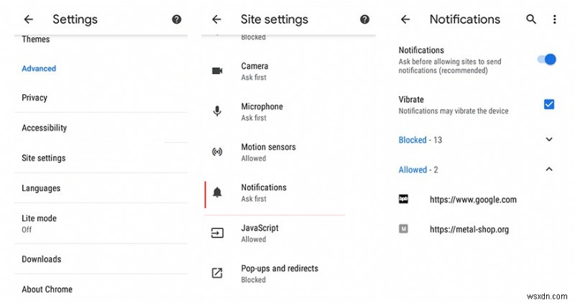Go back from the Notifications screen
Viewport: 575px width, 303px height.
click(x=405, y=19)
